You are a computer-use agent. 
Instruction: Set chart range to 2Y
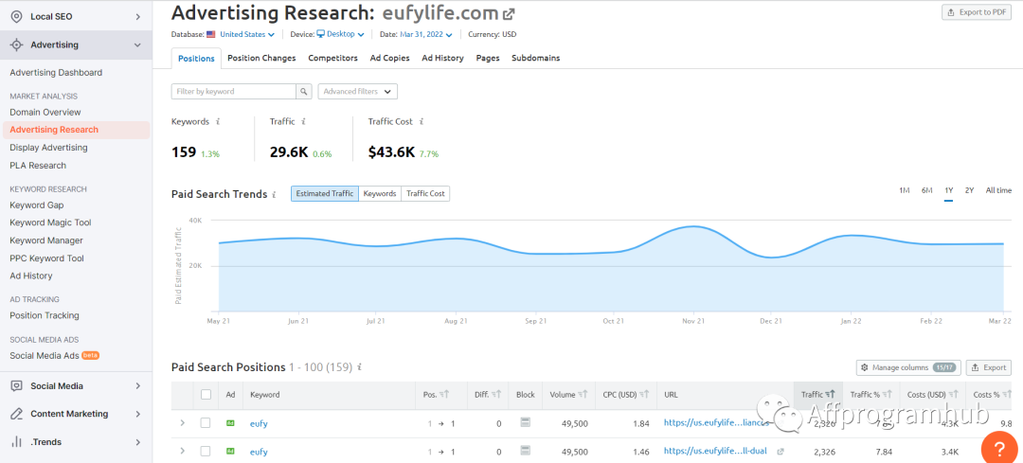pyautogui.click(x=970, y=190)
